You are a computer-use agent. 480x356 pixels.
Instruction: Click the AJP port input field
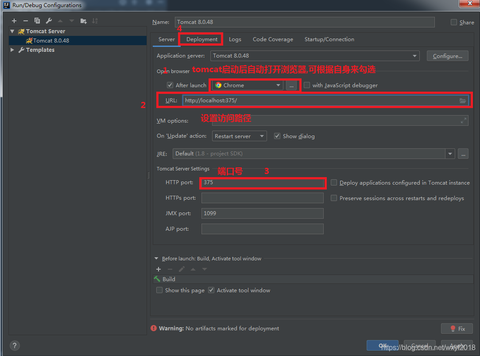tap(262, 229)
